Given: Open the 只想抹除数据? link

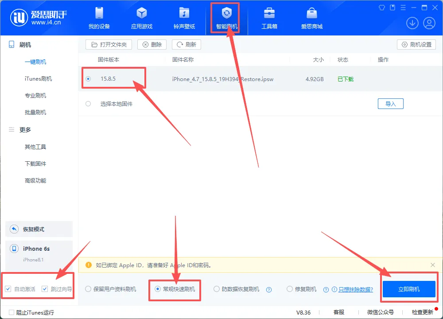Looking at the screenshot, I should [x=356, y=289].
